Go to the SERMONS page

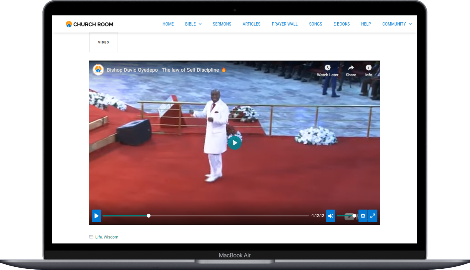222,24
